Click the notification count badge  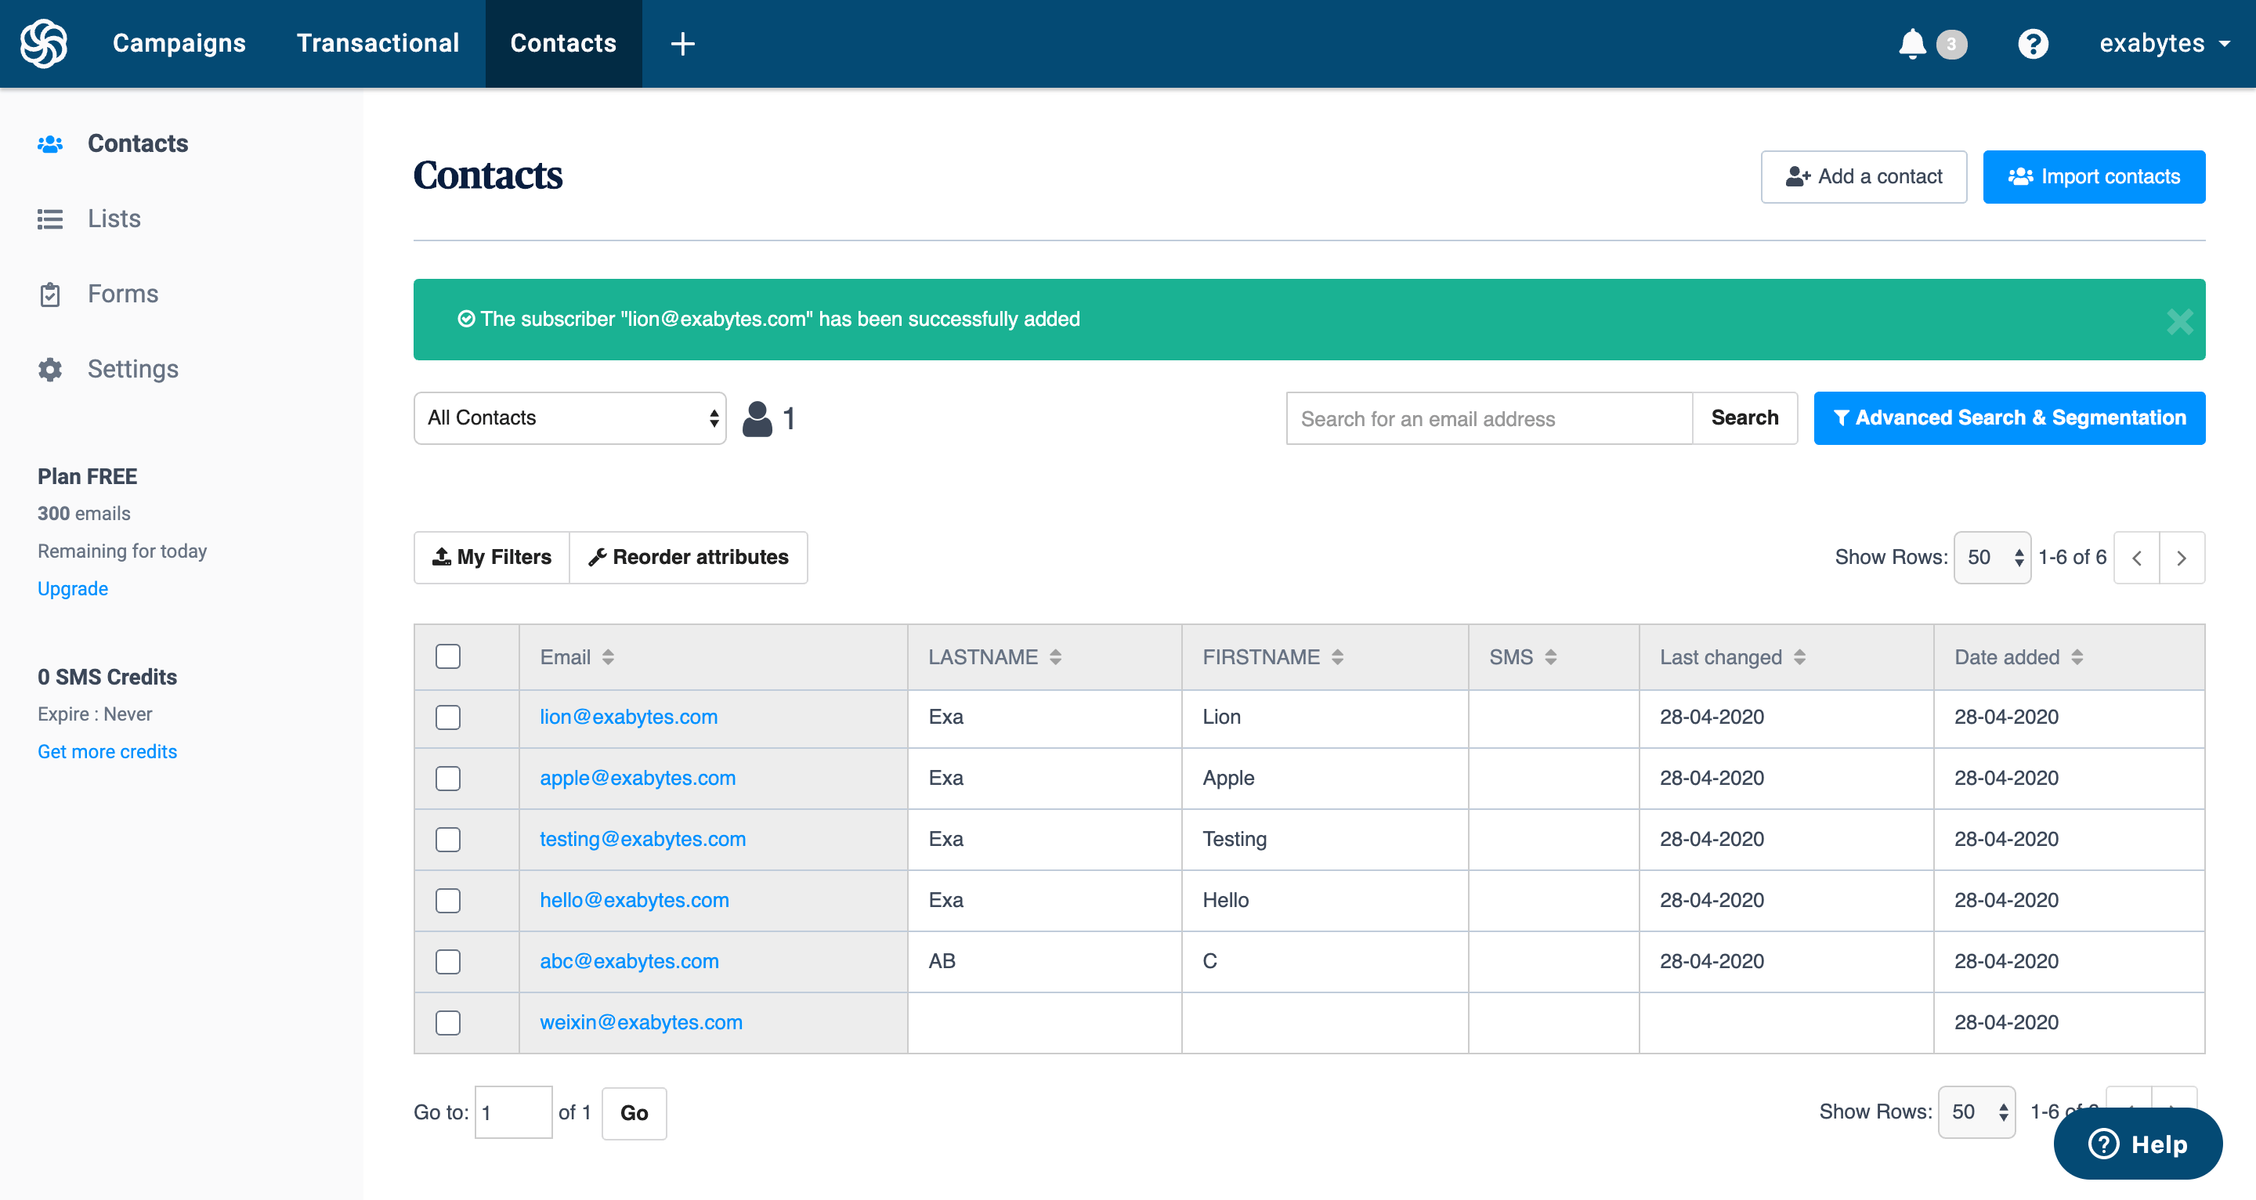click(1950, 44)
